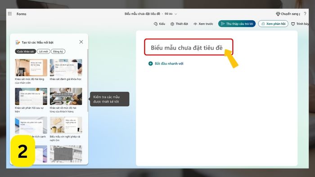Choose post-event feedback survey template thumbnail
This screenshot has height=177, width=315.
[31, 96]
